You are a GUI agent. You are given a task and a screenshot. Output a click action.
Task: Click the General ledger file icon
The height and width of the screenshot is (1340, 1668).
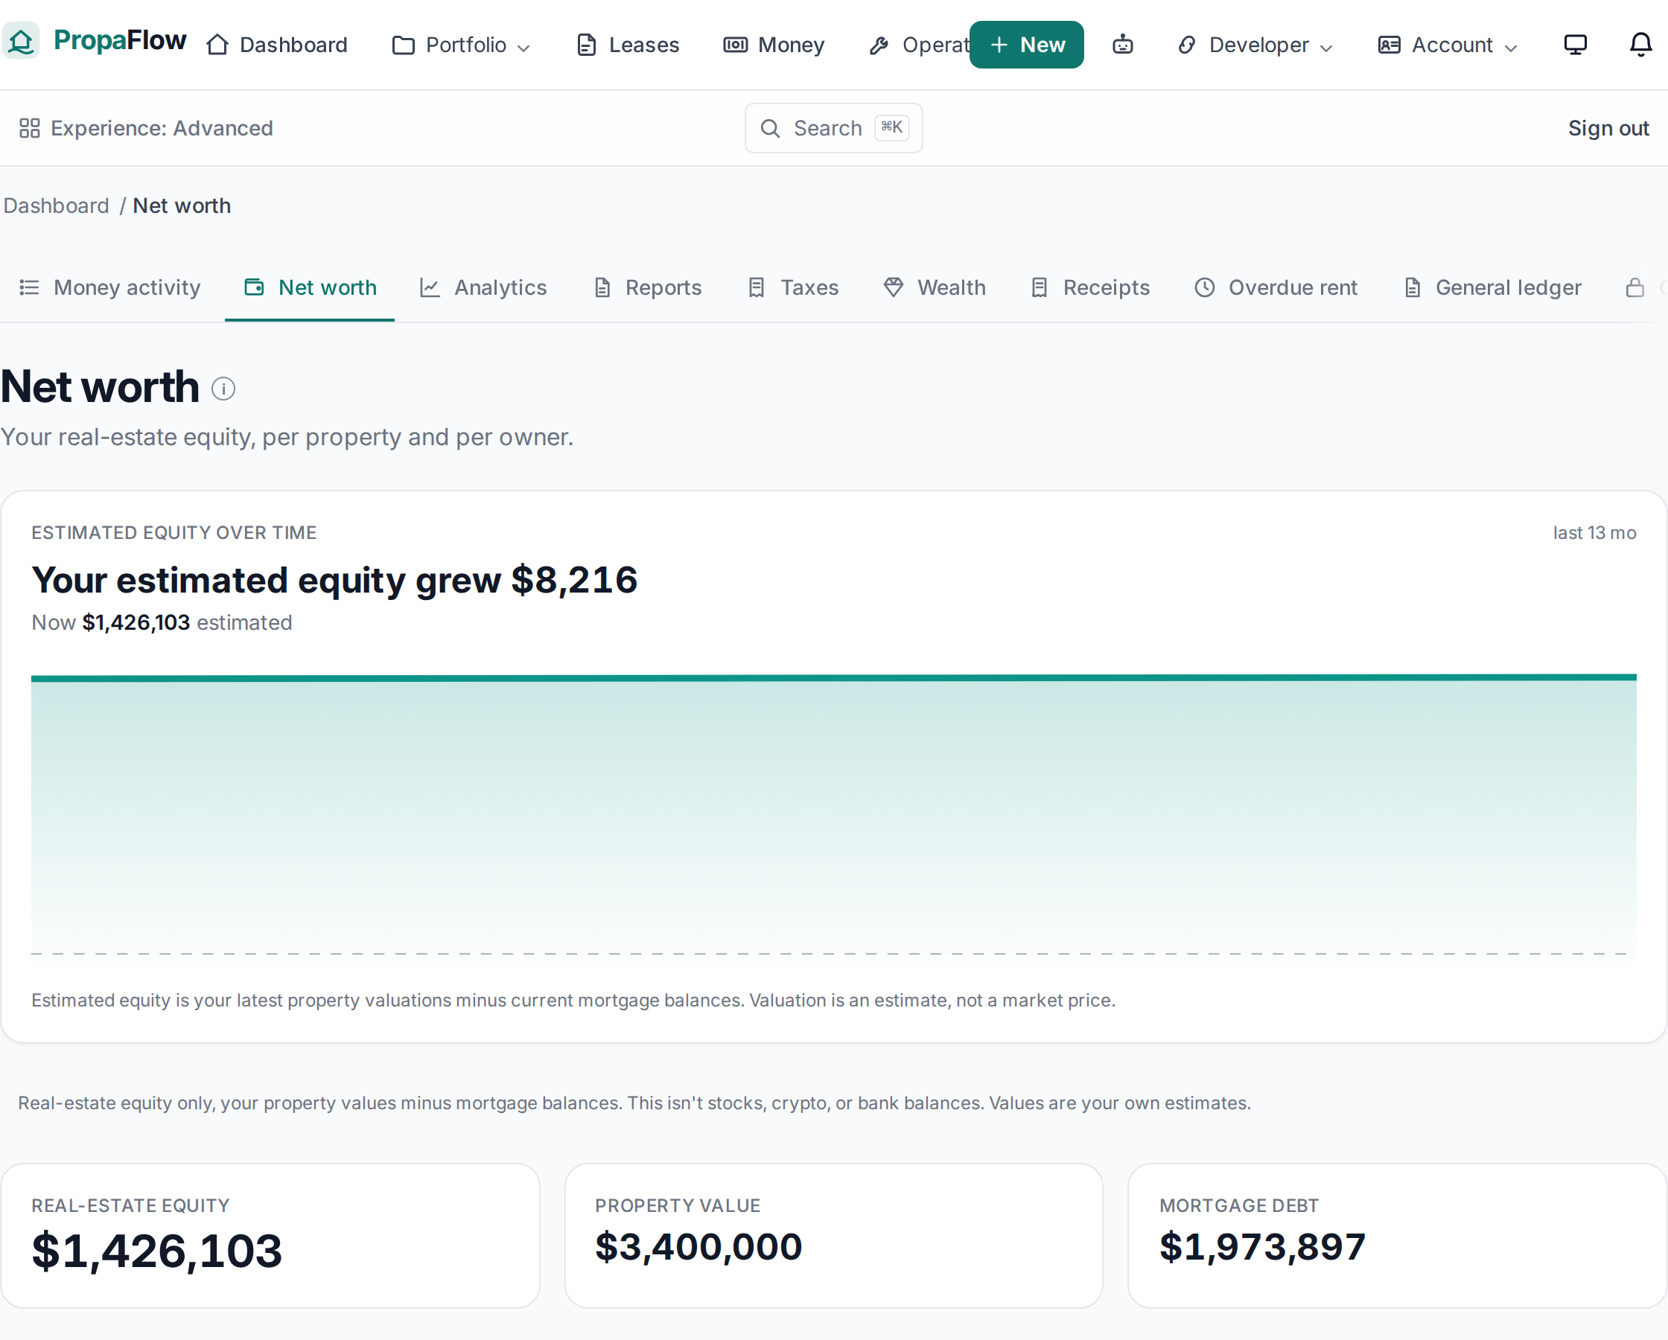(1413, 287)
